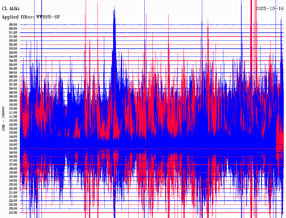The image size is (286, 218).
Task: Select the 19:30 time label
Action: [x=13, y=181]
